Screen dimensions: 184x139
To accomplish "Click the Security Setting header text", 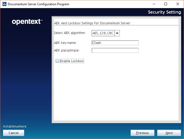I will 164,12.
